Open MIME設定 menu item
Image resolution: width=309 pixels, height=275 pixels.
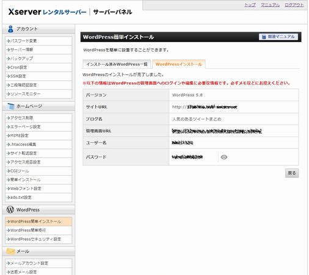click(x=38, y=135)
